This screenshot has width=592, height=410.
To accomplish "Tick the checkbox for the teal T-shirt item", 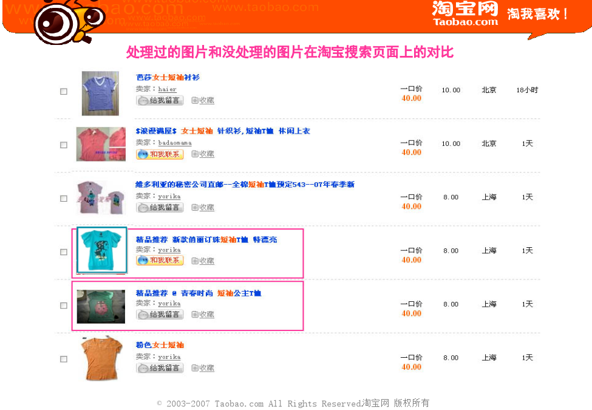I will (64, 252).
